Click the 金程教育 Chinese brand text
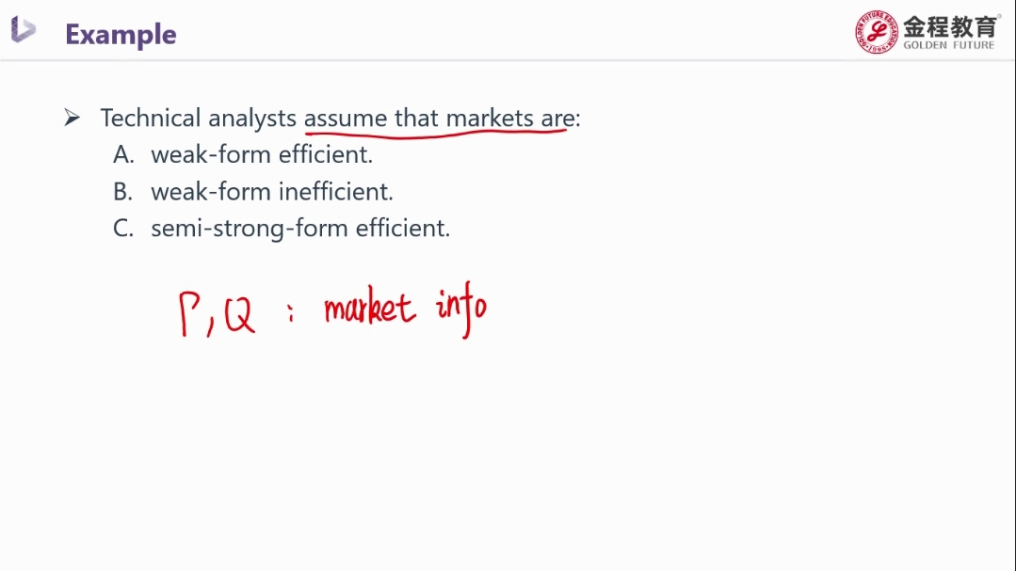The width and height of the screenshot is (1016, 571). pyautogui.click(x=950, y=26)
